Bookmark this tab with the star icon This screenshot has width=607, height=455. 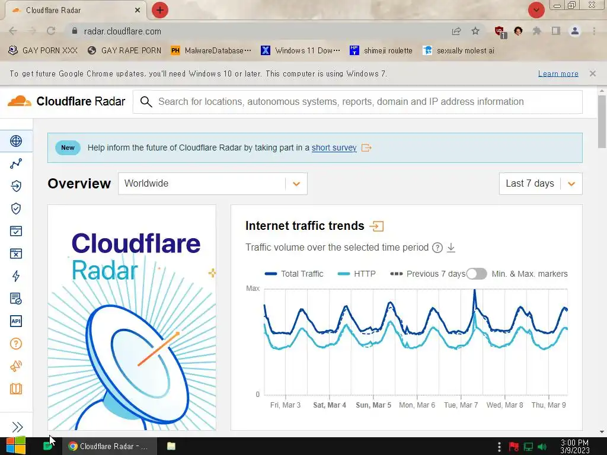coord(475,31)
